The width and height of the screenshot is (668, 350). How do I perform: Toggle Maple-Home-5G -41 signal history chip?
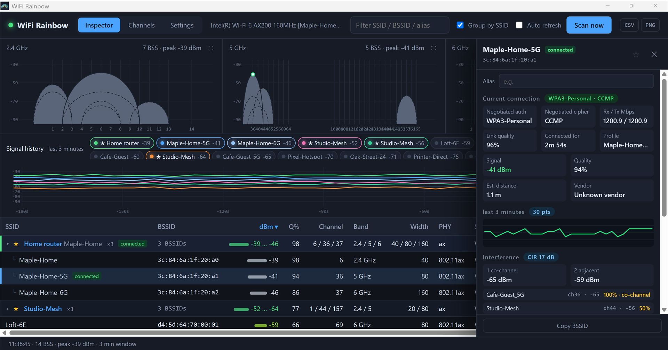click(191, 143)
